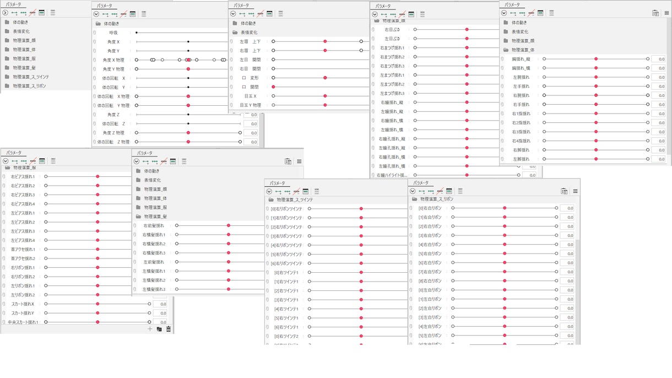Click clipboard icon above the 右前髪揺れ list
Viewport: 672px width, 378px height.
pos(288,161)
